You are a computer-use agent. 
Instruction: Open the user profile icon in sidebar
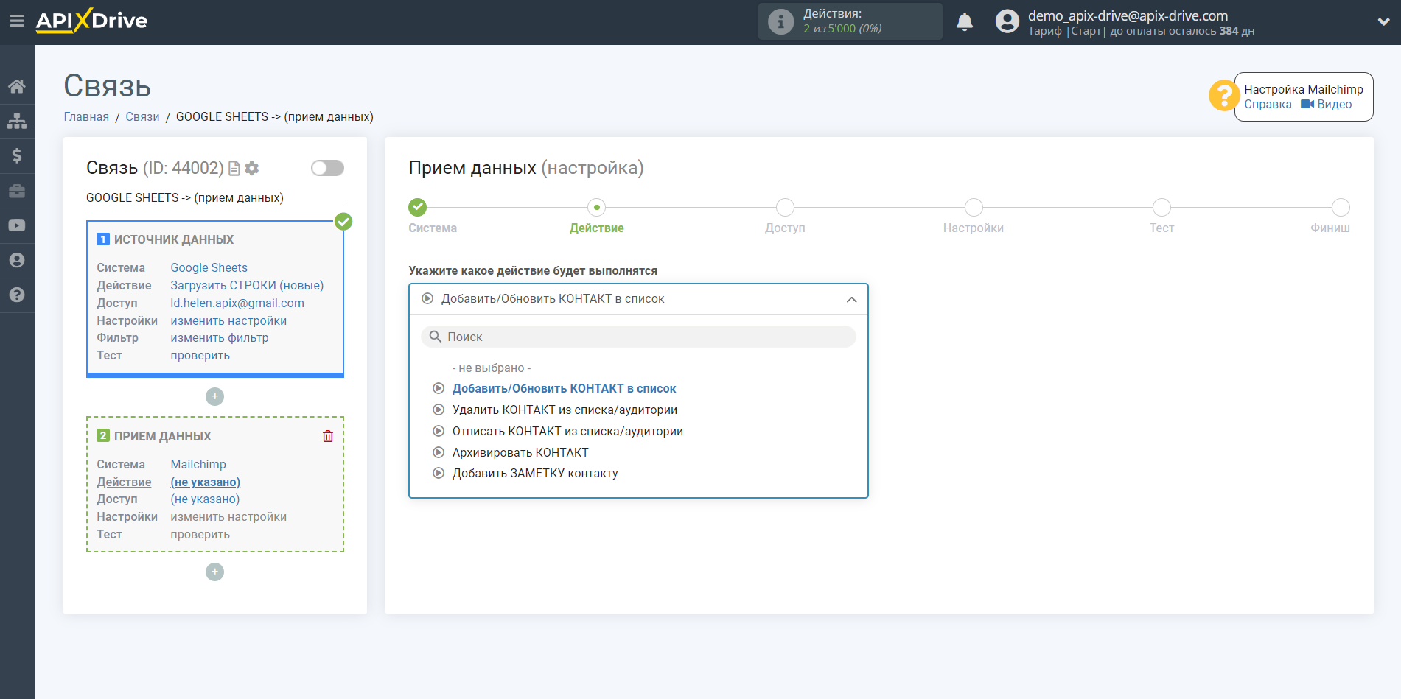pos(17,260)
